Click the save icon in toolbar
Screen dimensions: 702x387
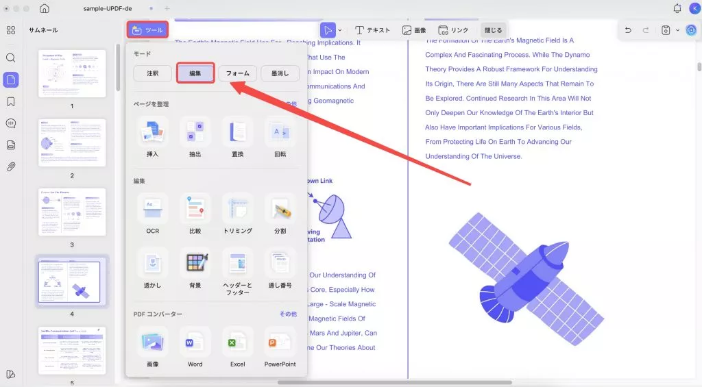[666, 30]
